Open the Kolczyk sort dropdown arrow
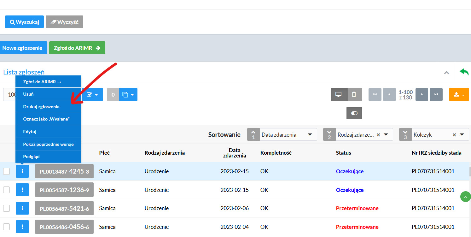Screen dimensions: 471x237 point(462,135)
